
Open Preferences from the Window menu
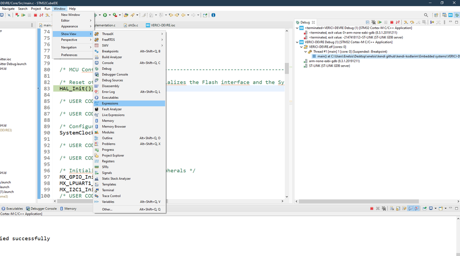69,55
